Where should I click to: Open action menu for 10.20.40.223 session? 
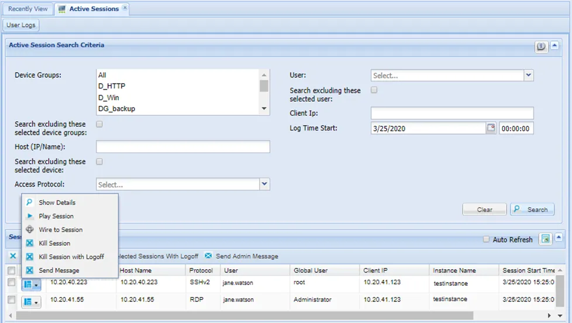pyautogui.click(x=31, y=285)
